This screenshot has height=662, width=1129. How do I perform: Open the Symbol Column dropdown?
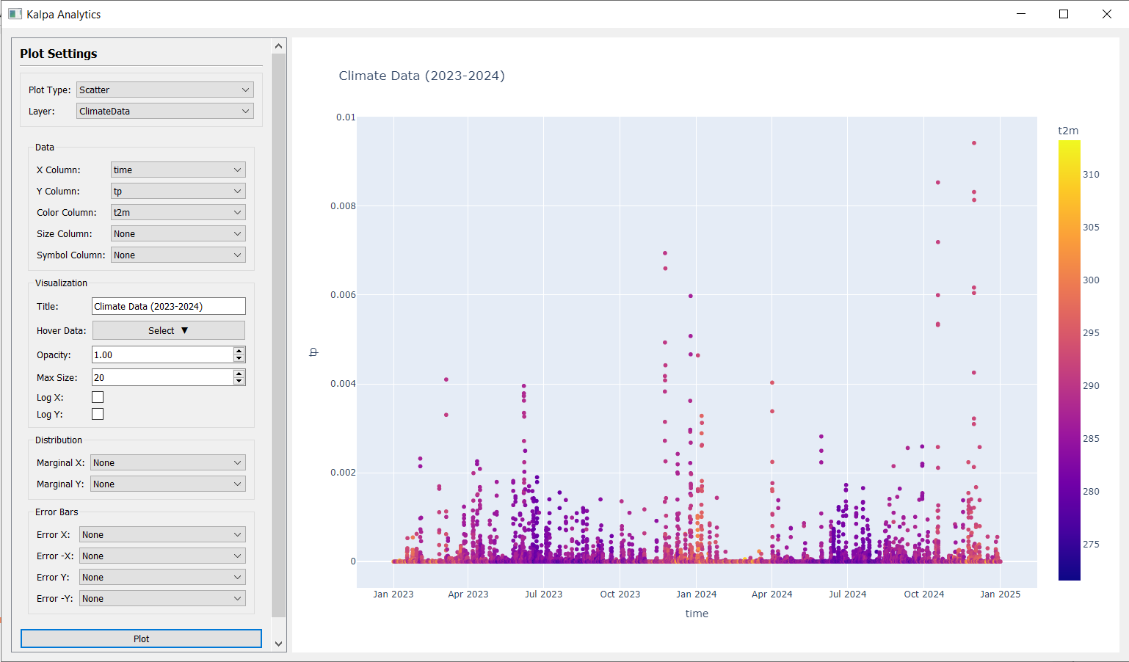(x=178, y=255)
